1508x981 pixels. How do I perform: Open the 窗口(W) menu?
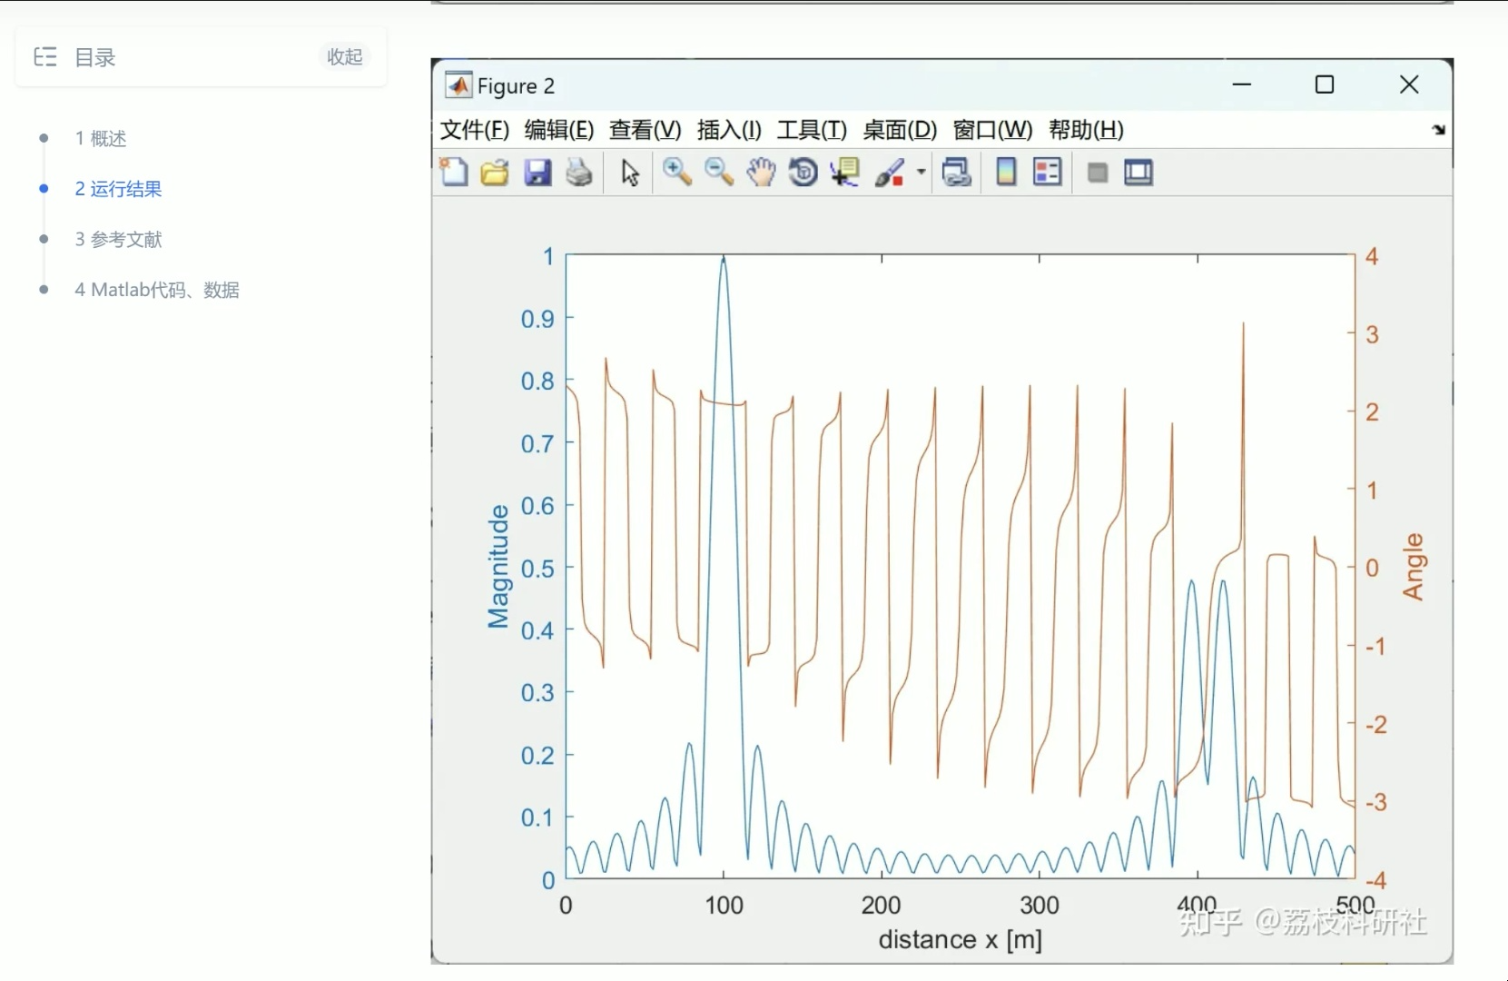tap(992, 130)
